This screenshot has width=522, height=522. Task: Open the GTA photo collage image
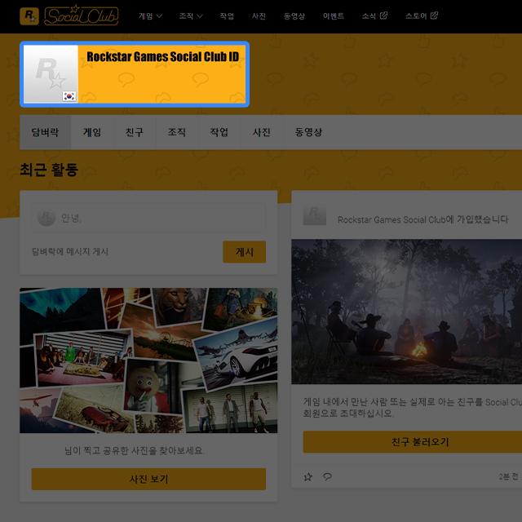coord(148,361)
